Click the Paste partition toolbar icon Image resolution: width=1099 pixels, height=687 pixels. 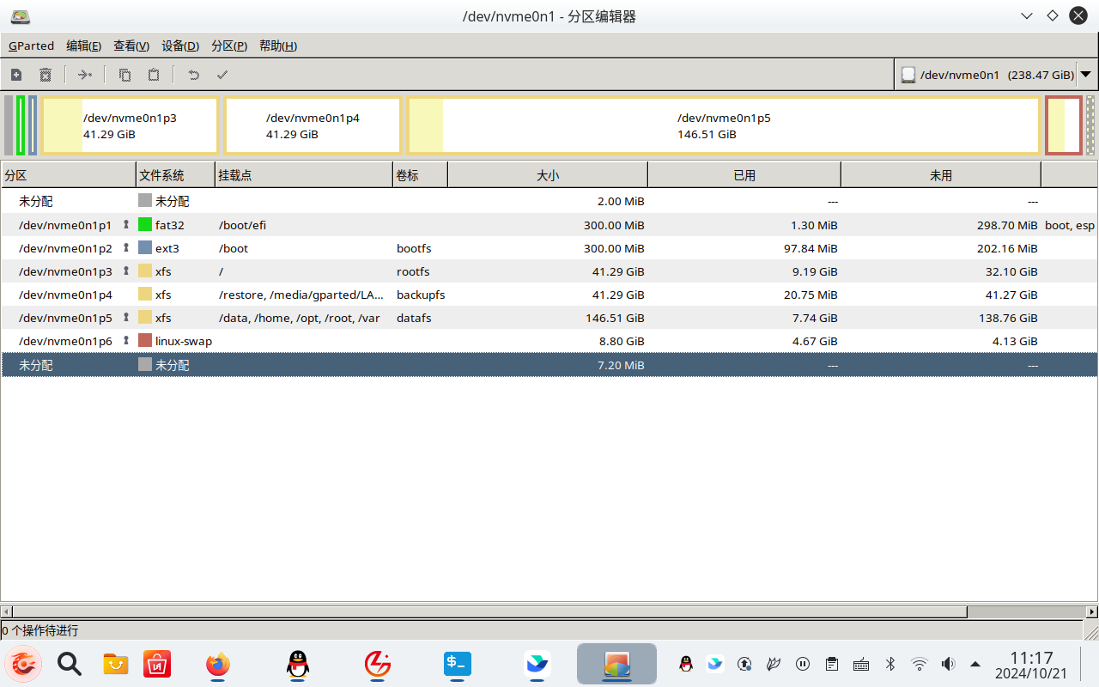154,75
